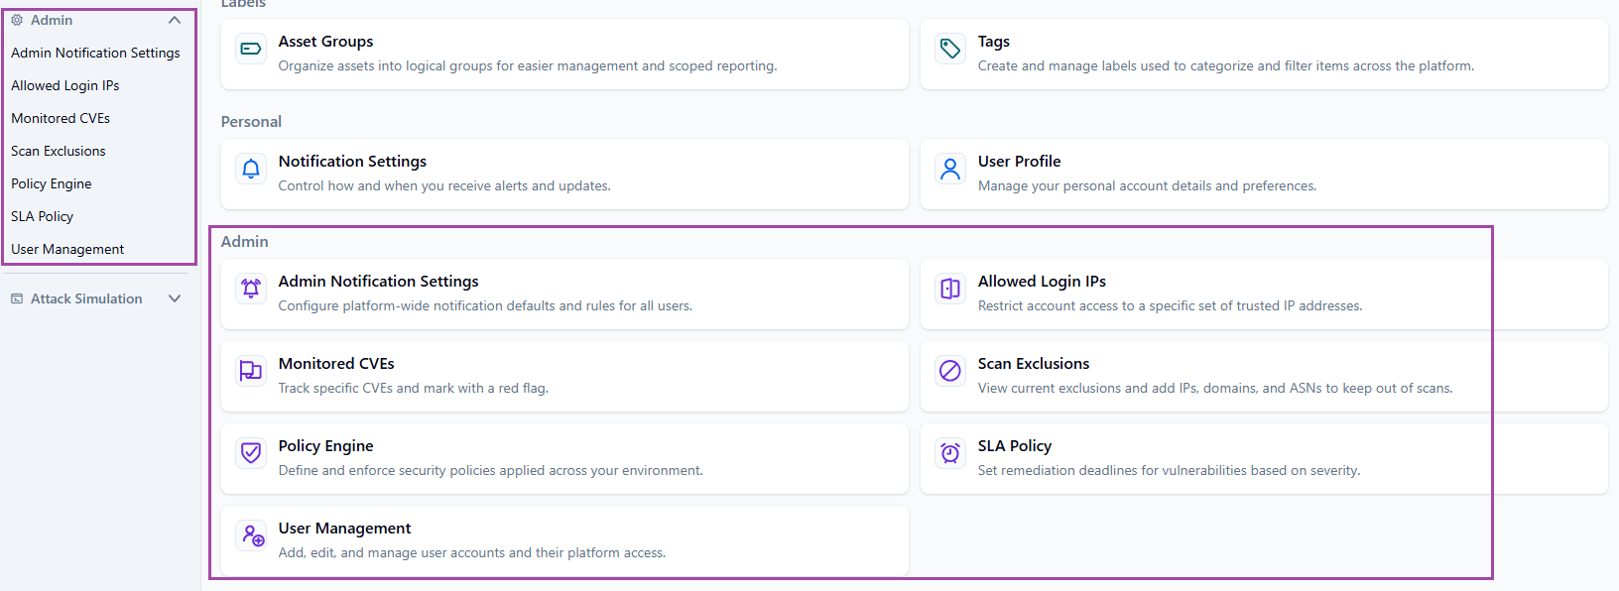Open the Scan Exclusions card title
The width and height of the screenshot is (1619, 591).
(1034, 364)
